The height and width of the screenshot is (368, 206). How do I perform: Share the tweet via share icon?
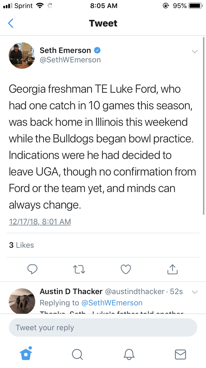pos(172,269)
